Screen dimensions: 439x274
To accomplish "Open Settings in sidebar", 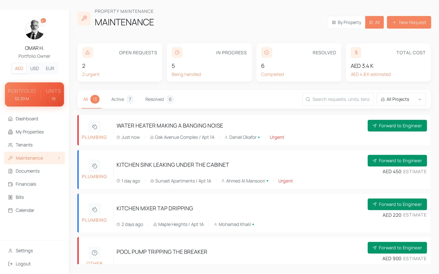I will pyautogui.click(x=35, y=251).
